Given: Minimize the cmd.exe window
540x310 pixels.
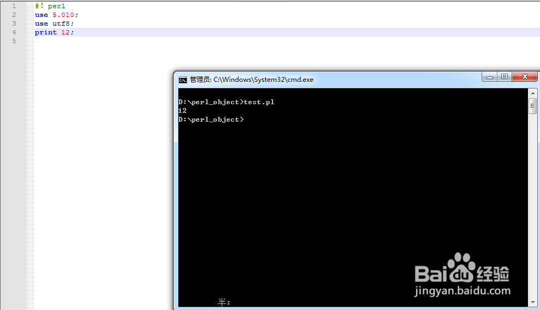Looking at the screenshot, I should coord(489,77).
